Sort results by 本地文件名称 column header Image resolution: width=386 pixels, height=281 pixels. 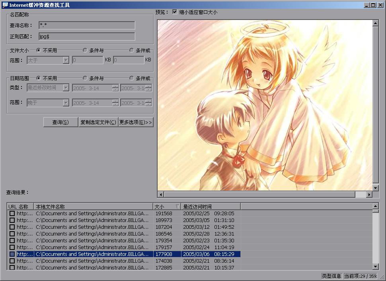[93, 206]
